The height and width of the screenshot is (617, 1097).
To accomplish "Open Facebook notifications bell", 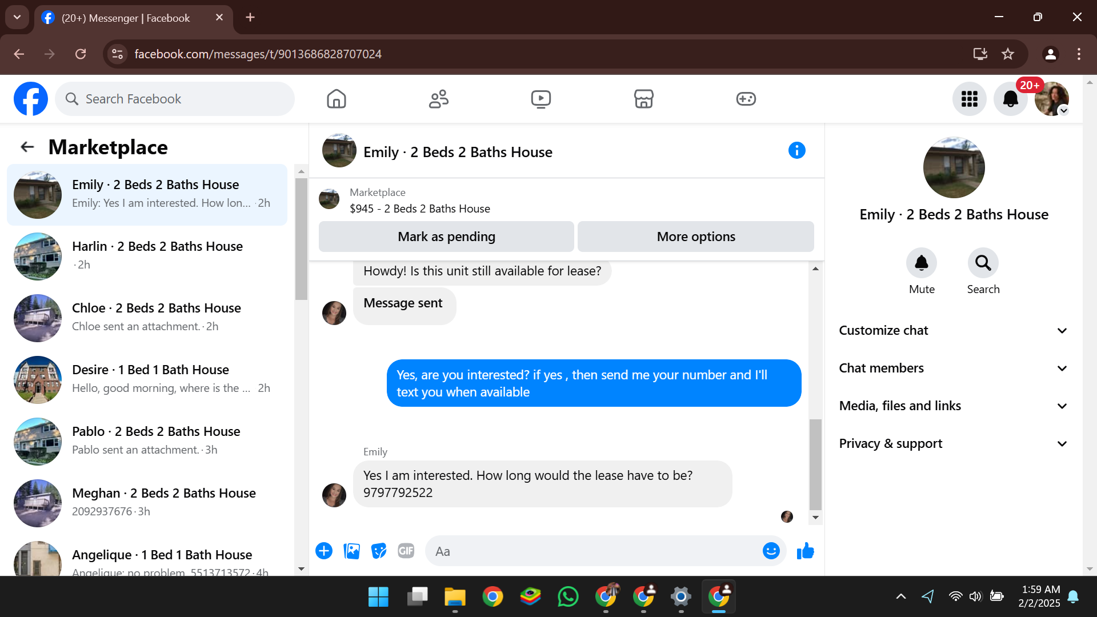I will tap(1010, 99).
